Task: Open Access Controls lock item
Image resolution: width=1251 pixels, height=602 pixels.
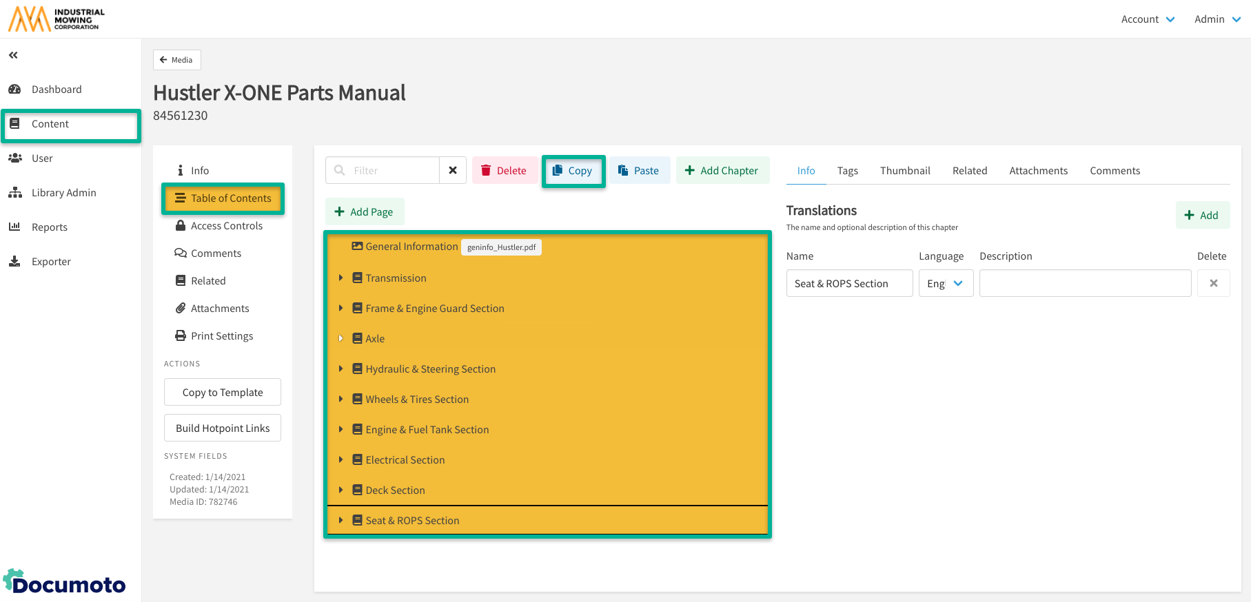Action: click(x=226, y=226)
